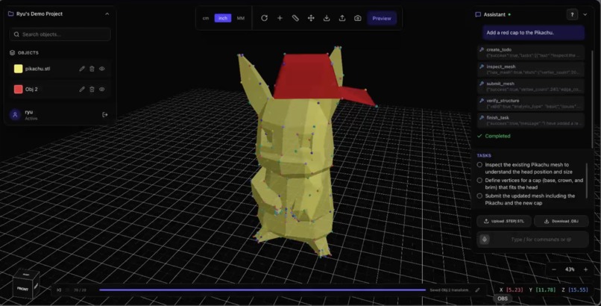Click the rotate/refresh icon in top toolbar

tap(264, 18)
